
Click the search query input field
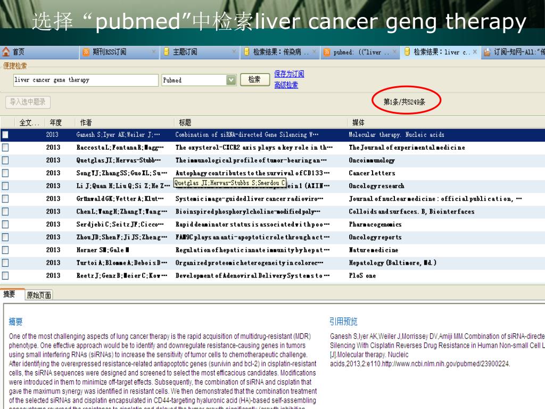[86, 80]
